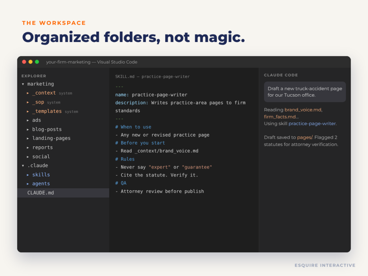This screenshot has height=276, width=368.
Task: Select the _context folder name
Action: click(x=44, y=93)
